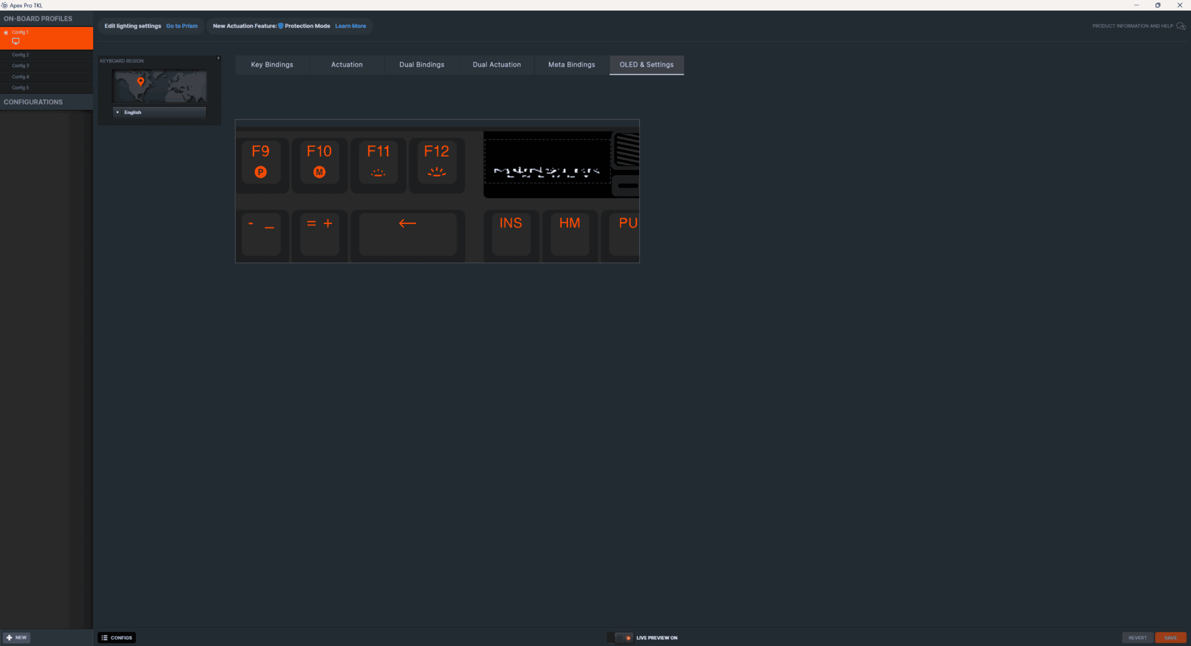Viewport: 1191px width, 646px height.
Task: Click the F9 key on the keyboard
Action: pyautogui.click(x=261, y=164)
